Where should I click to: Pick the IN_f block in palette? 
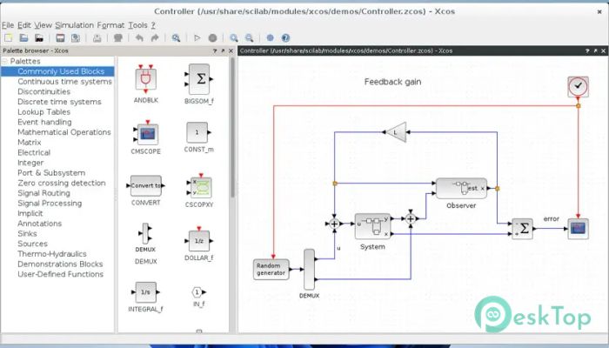click(198, 292)
